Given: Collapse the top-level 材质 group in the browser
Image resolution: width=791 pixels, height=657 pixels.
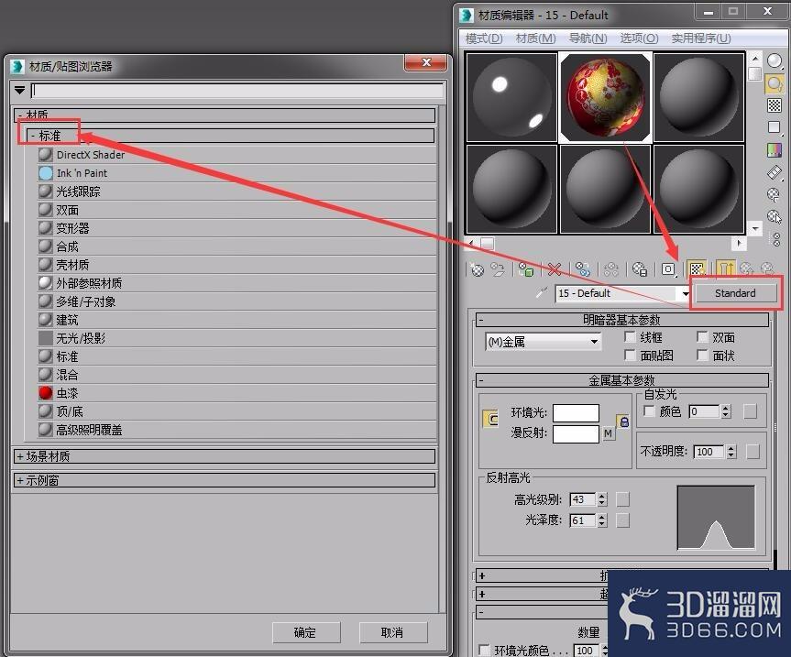Looking at the screenshot, I should [19, 116].
